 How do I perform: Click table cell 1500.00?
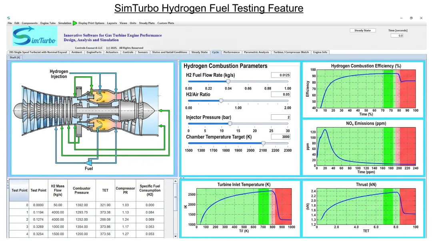tap(58, 234)
